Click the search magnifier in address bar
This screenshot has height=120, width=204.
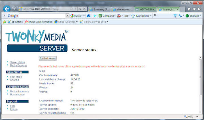click(71, 9)
